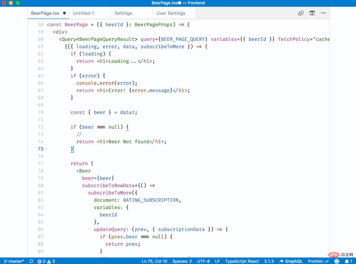This screenshot has height=264, width=356.
Task: Click the unsaved dot on BeerPage.tsx tab
Action: (x=65, y=13)
